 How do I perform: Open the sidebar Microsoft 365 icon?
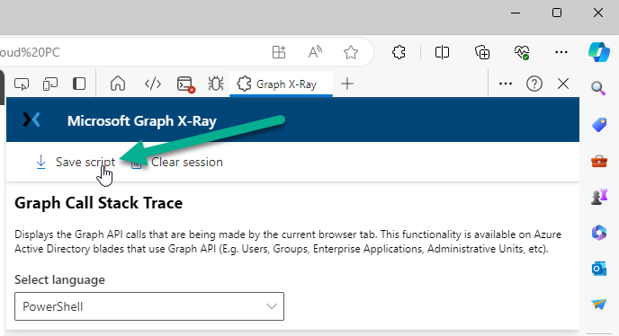[x=599, y=233]
